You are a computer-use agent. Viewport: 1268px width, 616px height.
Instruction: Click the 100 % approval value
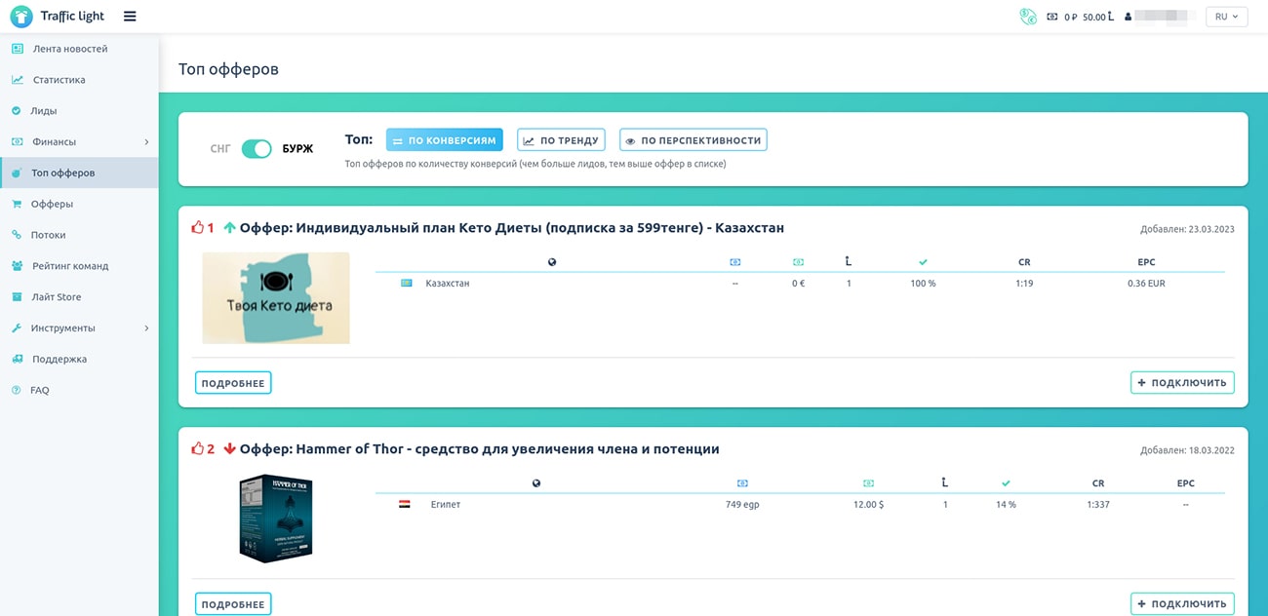[923, 284]
